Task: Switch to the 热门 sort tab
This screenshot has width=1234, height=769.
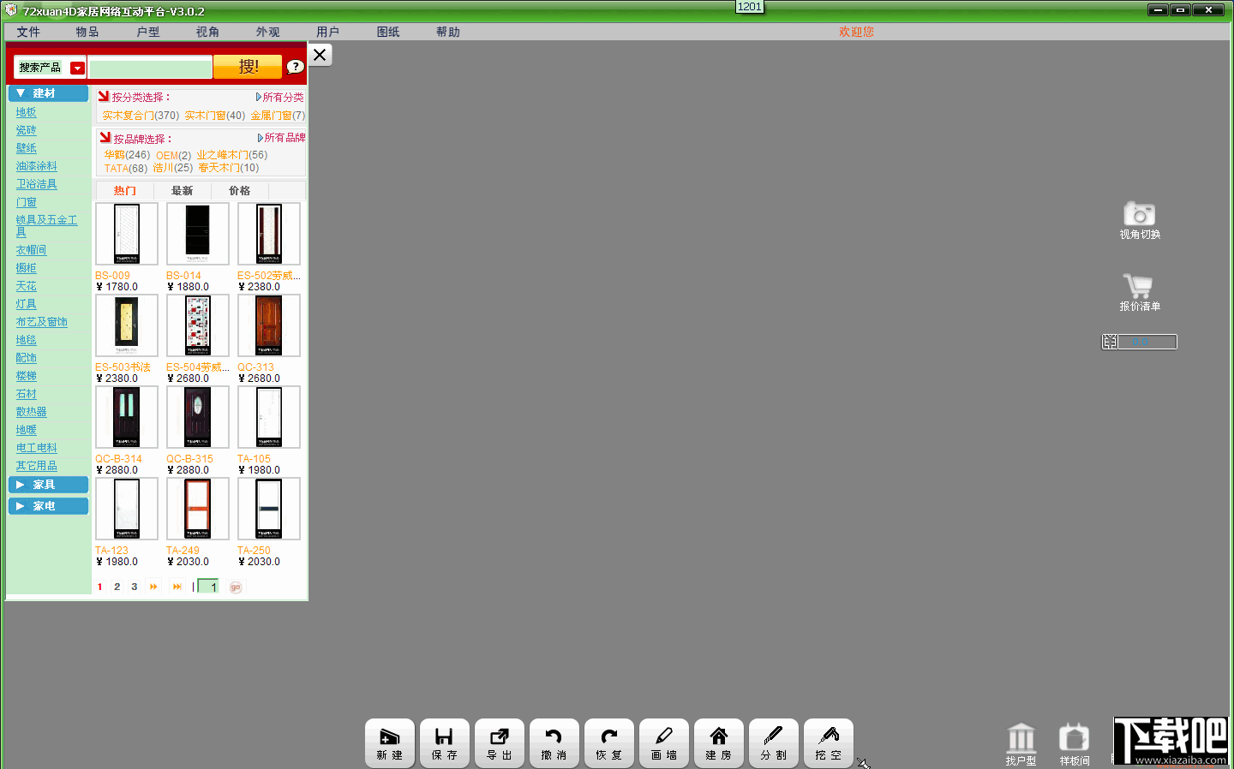Action: pyautogui.click(x=125, y=191)
